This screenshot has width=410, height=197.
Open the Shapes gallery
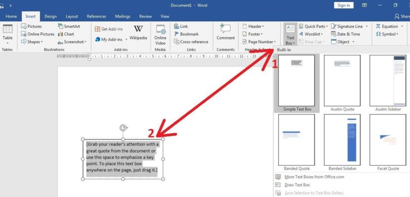tap(32, 42)
